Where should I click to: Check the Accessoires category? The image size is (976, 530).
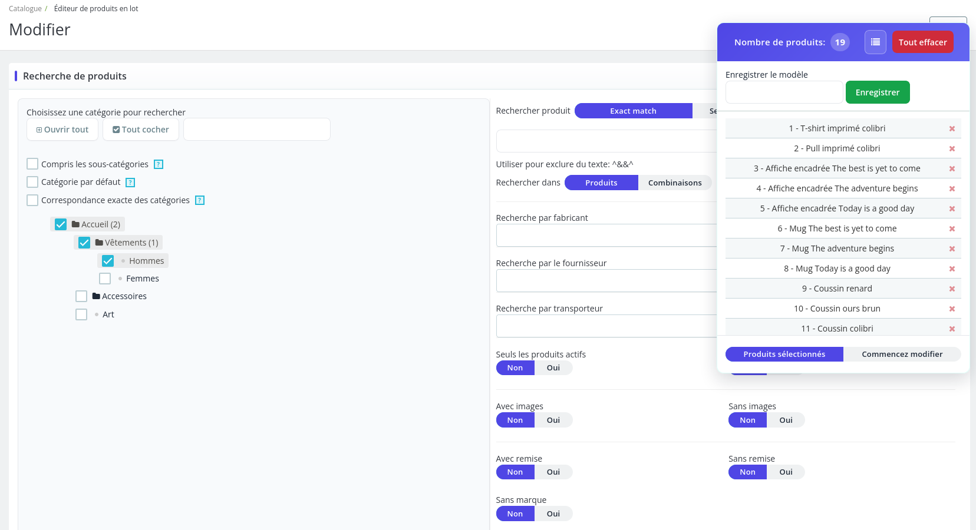click(81, 296)
